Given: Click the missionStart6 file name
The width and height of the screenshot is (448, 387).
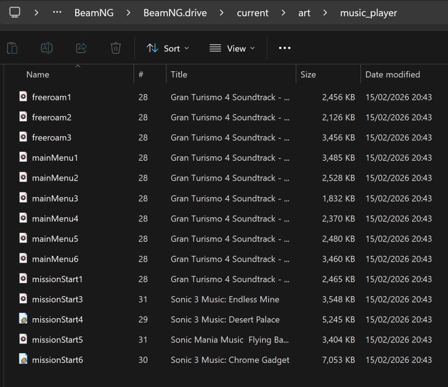Looking at the screenshot, I should click(x=57, y=360).
